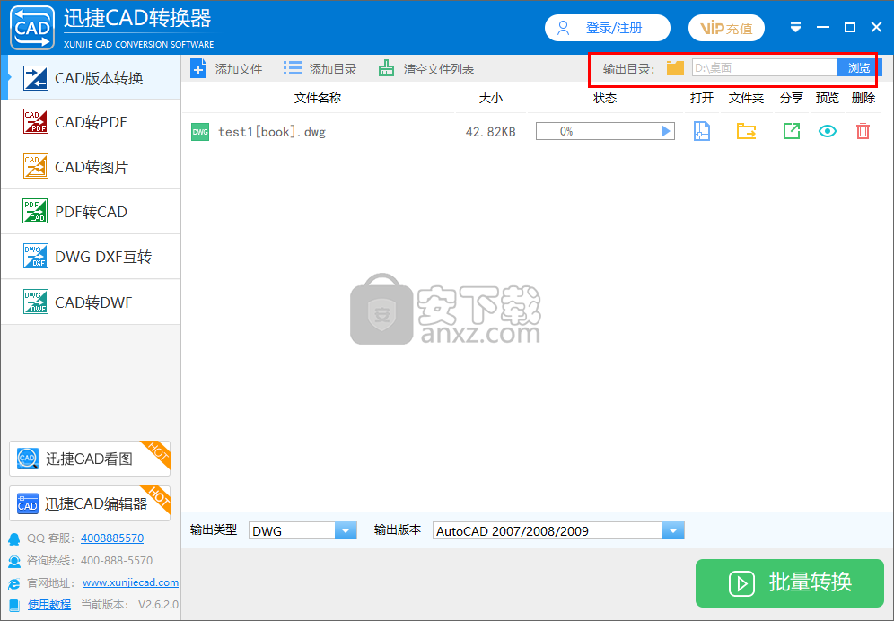The image size is (894, 621).
Task: Click the 输出目录 path field
Action: (x=764, y=68)
